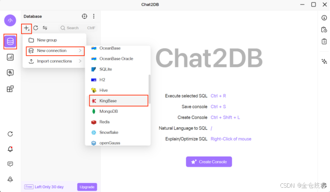330x192 pixels.
Task: Click the Search connections field
Action: [x=78, y=28]
